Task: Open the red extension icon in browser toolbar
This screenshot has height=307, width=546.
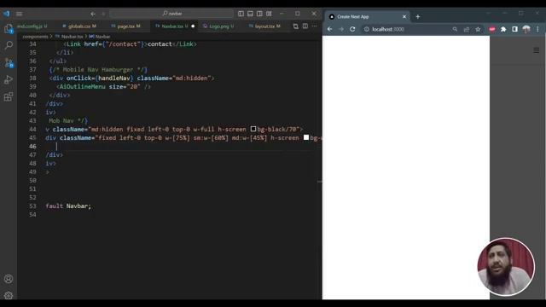Action: pyautogui.click(x=491, y=29)
